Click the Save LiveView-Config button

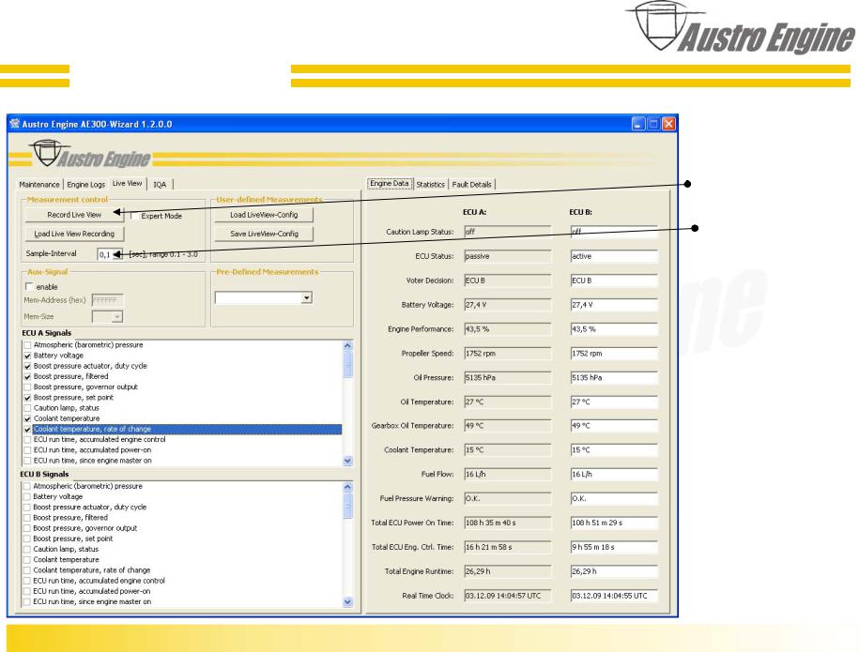pyautogui.click(x=264, y=234)
